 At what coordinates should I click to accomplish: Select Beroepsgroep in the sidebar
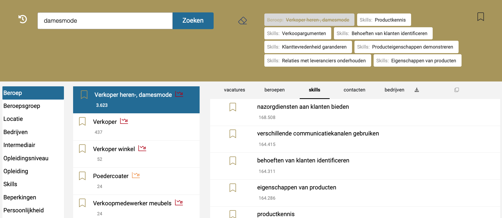pyautogui.click(x=33, y=106)
